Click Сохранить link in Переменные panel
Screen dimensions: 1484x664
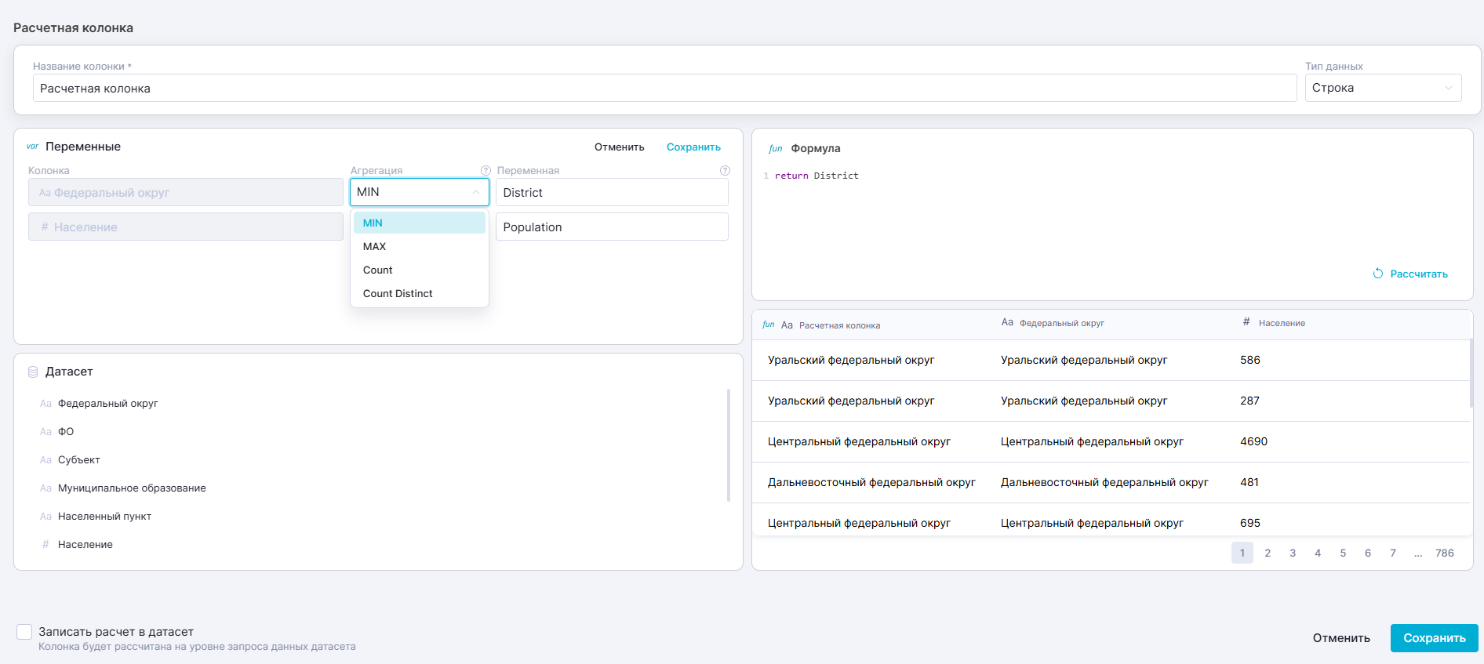pos(693,147)
